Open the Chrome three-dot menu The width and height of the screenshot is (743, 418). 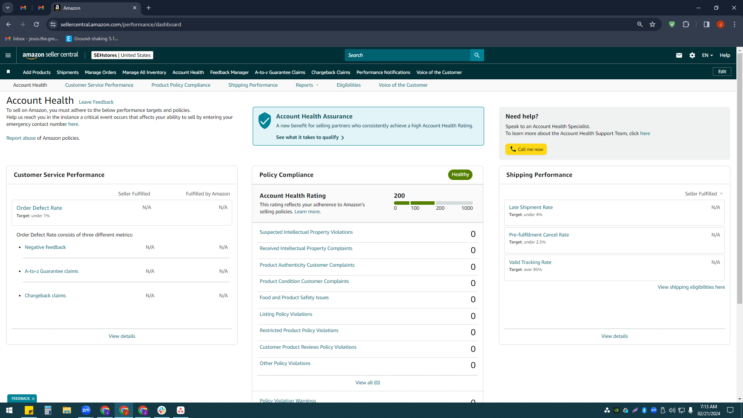[x=734, y=24]
